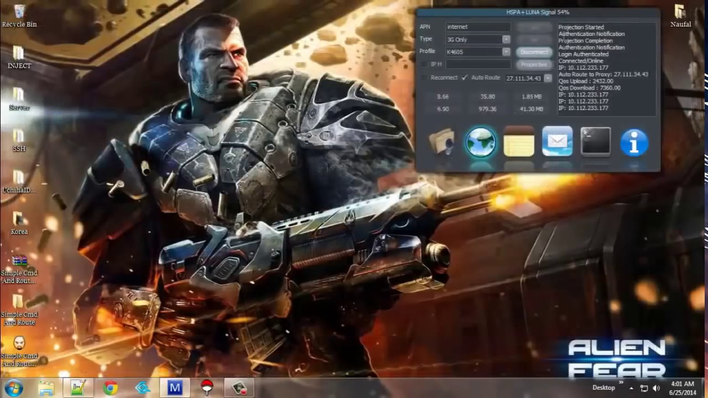708x398 pixels.
Task: Click the Projection Started log line
Action: coord(581,27)
